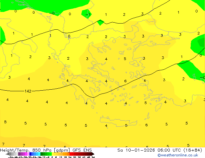
Task: Open the weatheronline.co.uk credit link
Action: [178, 155]
